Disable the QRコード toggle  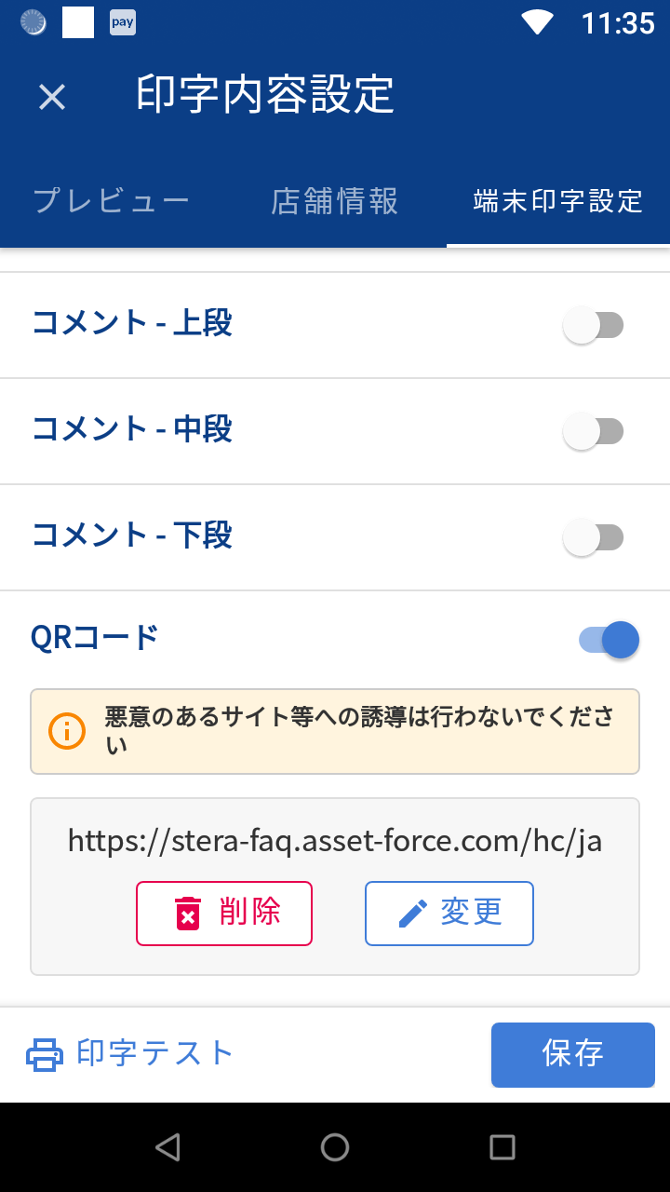click(610, 641)
